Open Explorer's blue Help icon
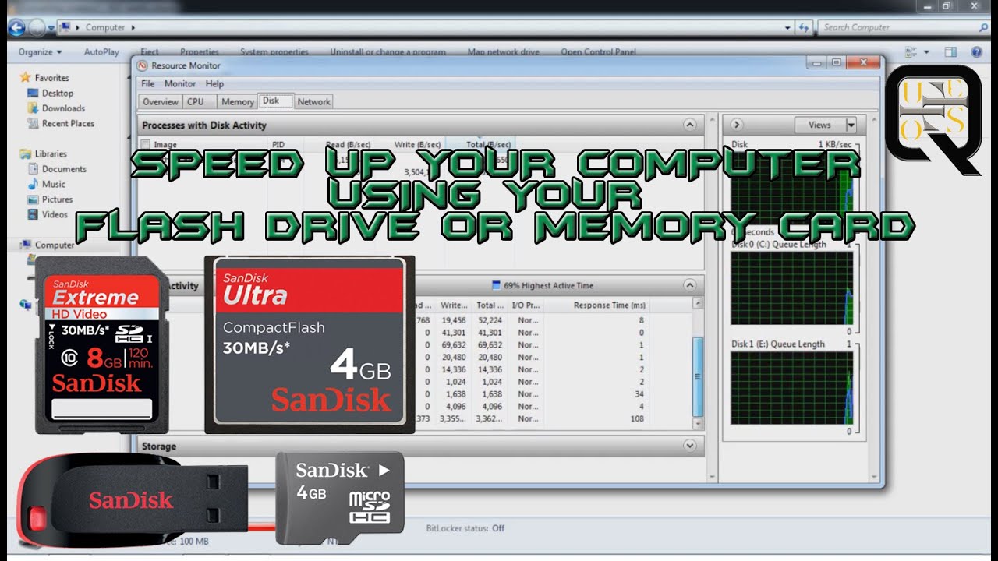Image resolution: width=998 pixels, height=561 pixels. [x=976, y=52]
